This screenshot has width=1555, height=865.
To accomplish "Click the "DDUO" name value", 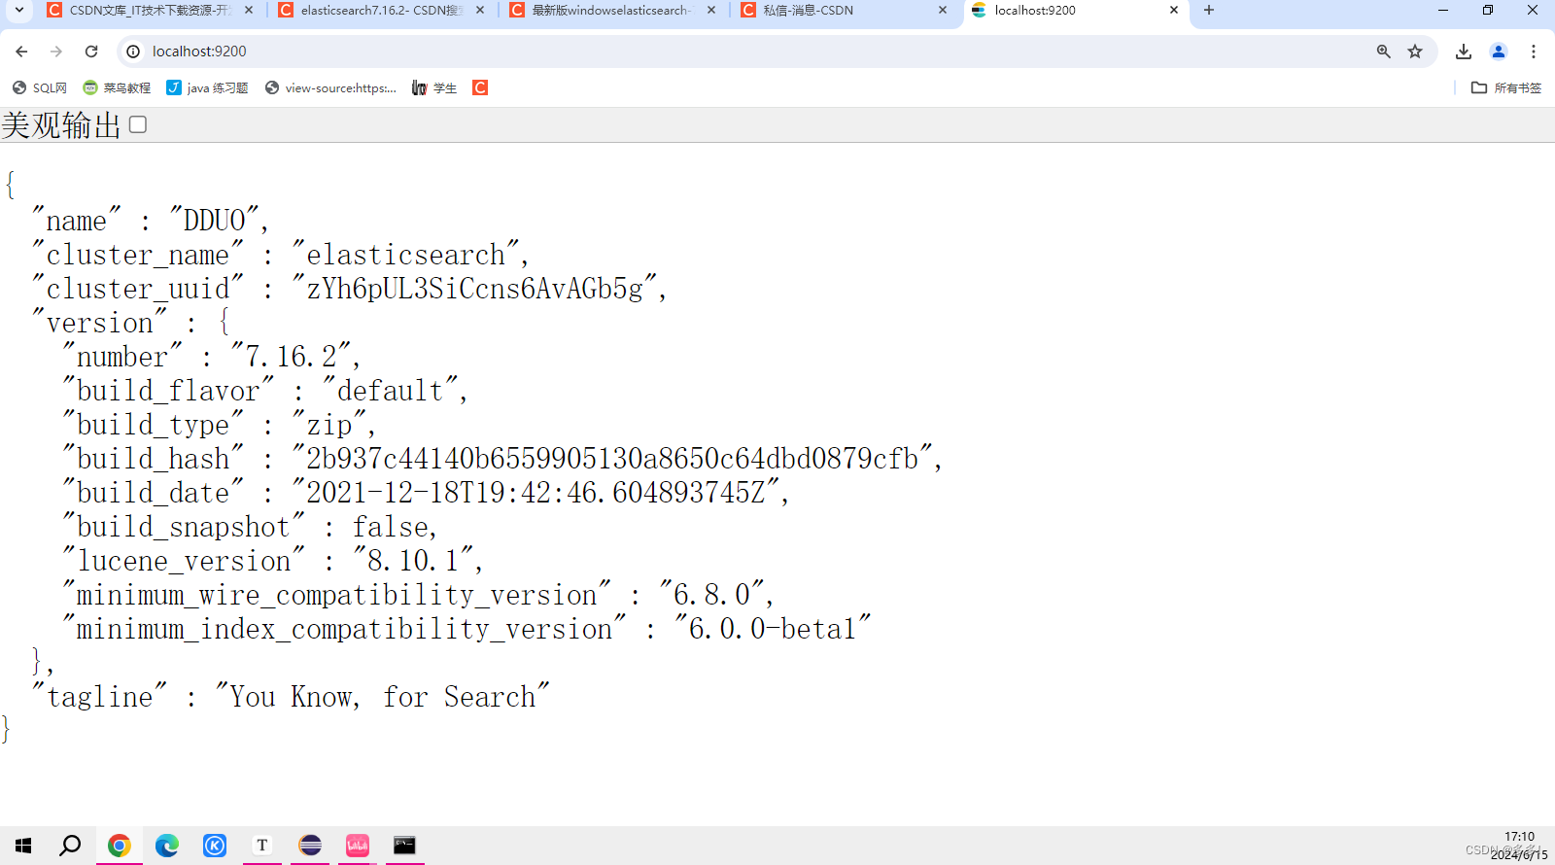I will click(x=215, y=221).
